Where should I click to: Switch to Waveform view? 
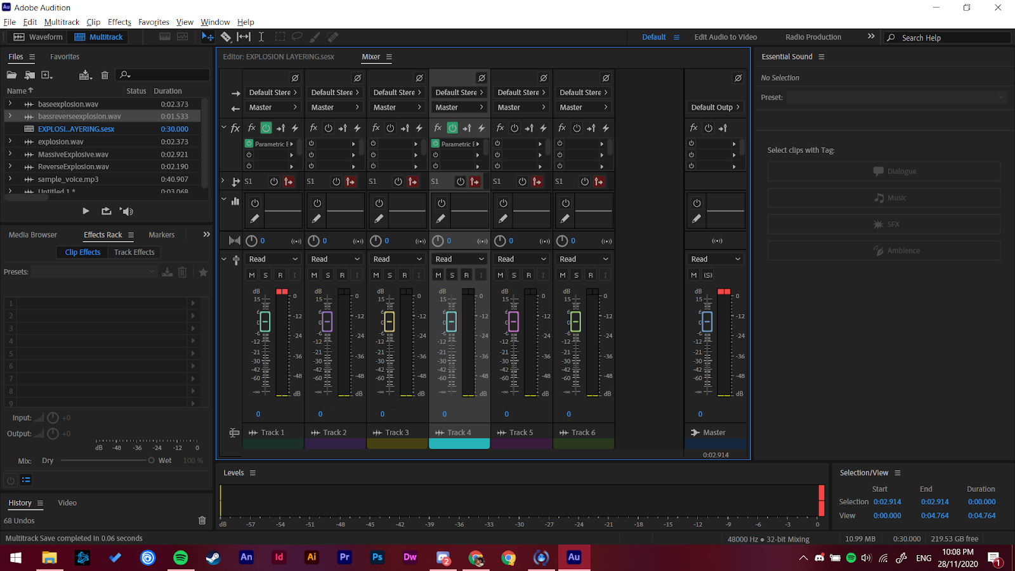39,37
